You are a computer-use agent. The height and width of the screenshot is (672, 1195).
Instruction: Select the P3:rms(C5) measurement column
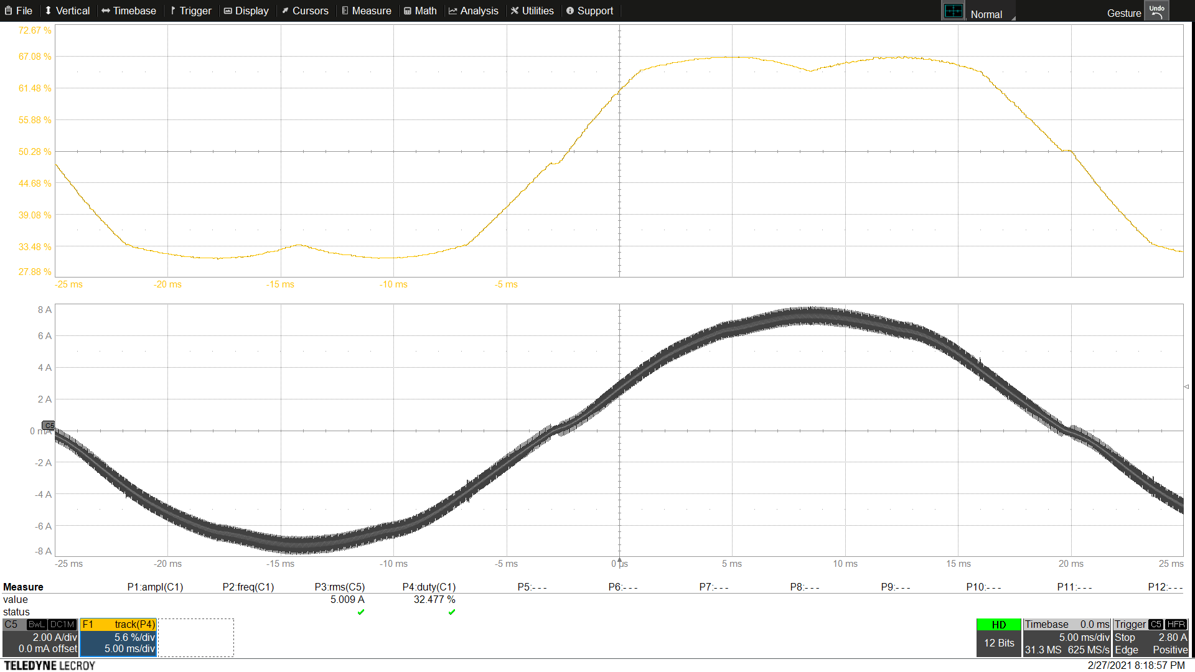point(339,587)
